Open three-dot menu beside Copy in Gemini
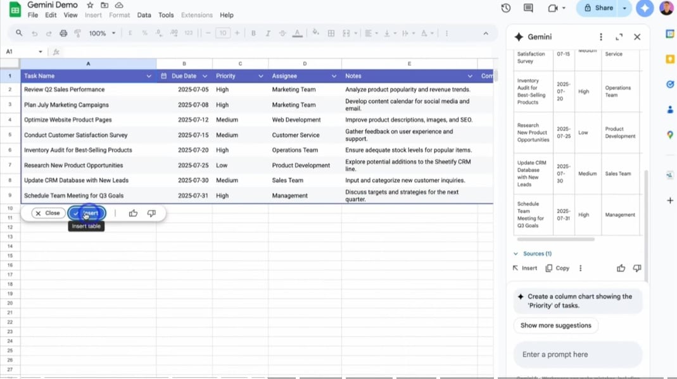This screenshot has width=677, height=379. pos(580,268)
